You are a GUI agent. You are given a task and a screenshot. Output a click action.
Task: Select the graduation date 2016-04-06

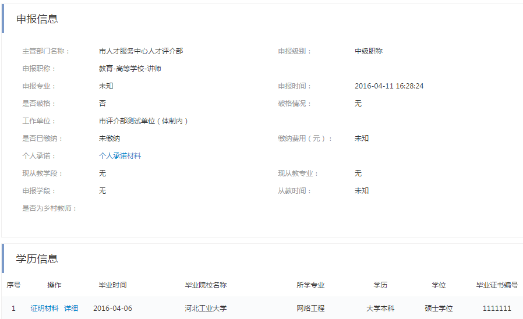coord(112,309)
